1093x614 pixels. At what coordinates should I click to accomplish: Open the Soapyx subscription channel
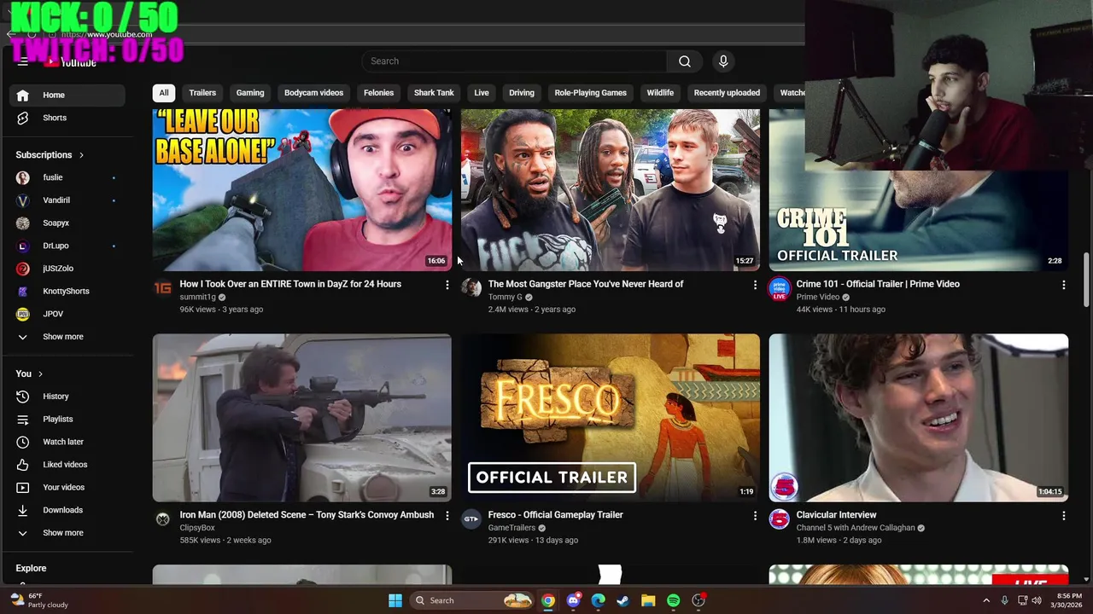(x=67, y=223)
